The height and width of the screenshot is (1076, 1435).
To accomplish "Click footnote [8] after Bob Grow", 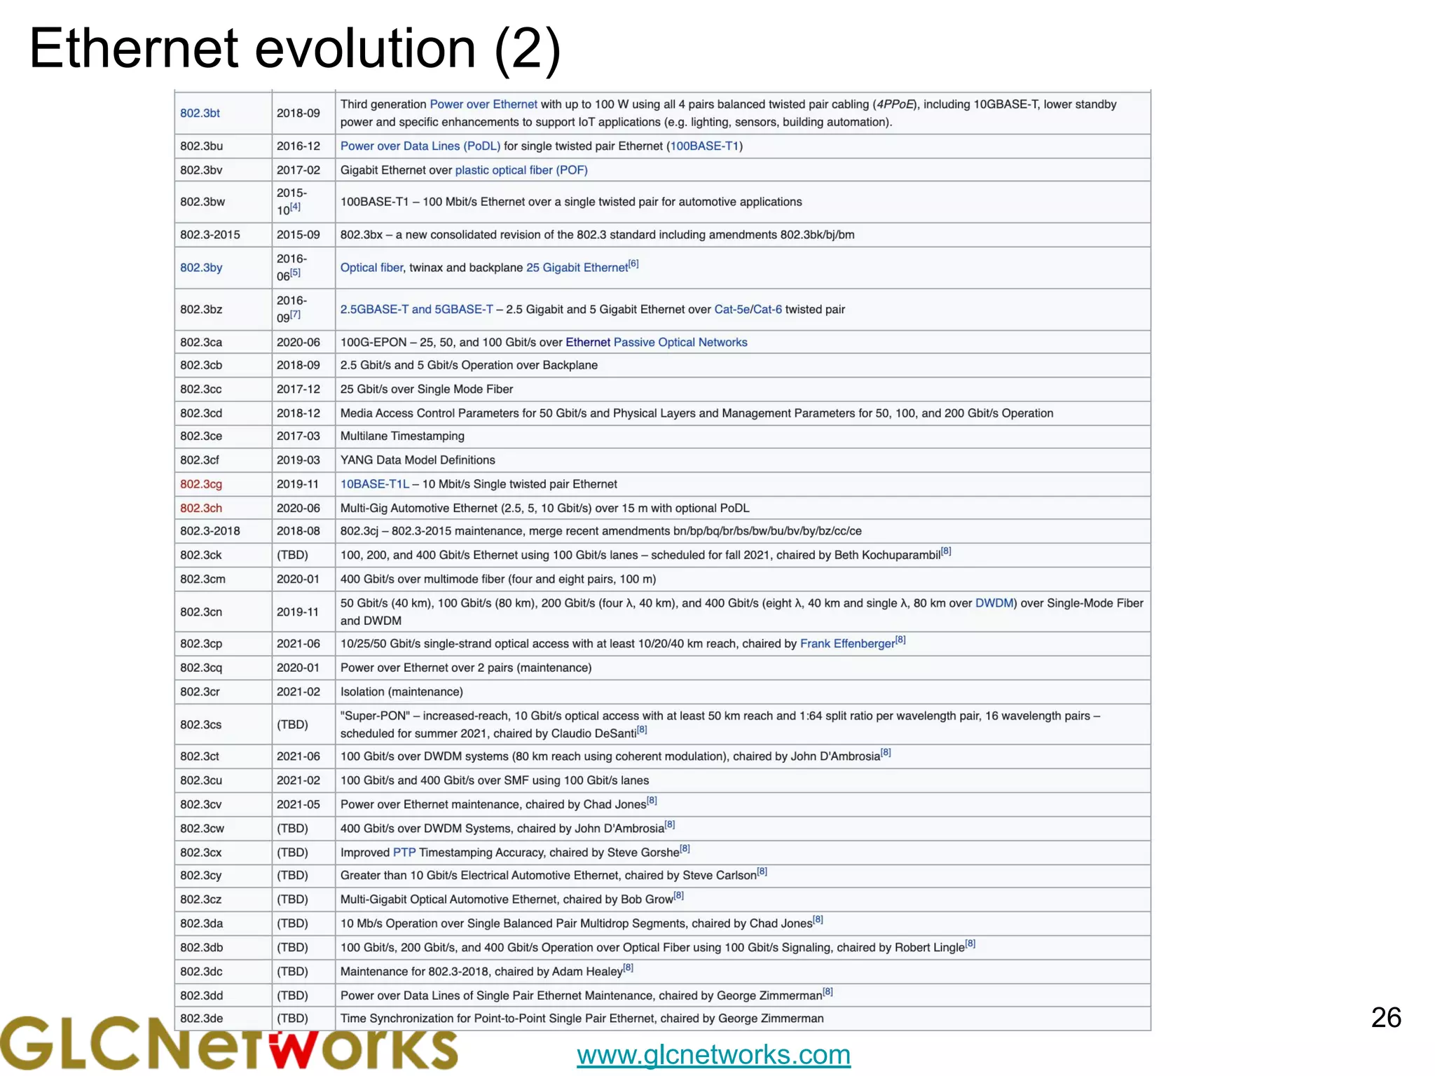I will (x=678, y=895).
